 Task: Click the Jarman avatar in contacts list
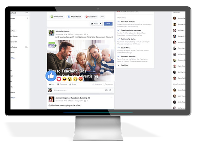(175, 42)
